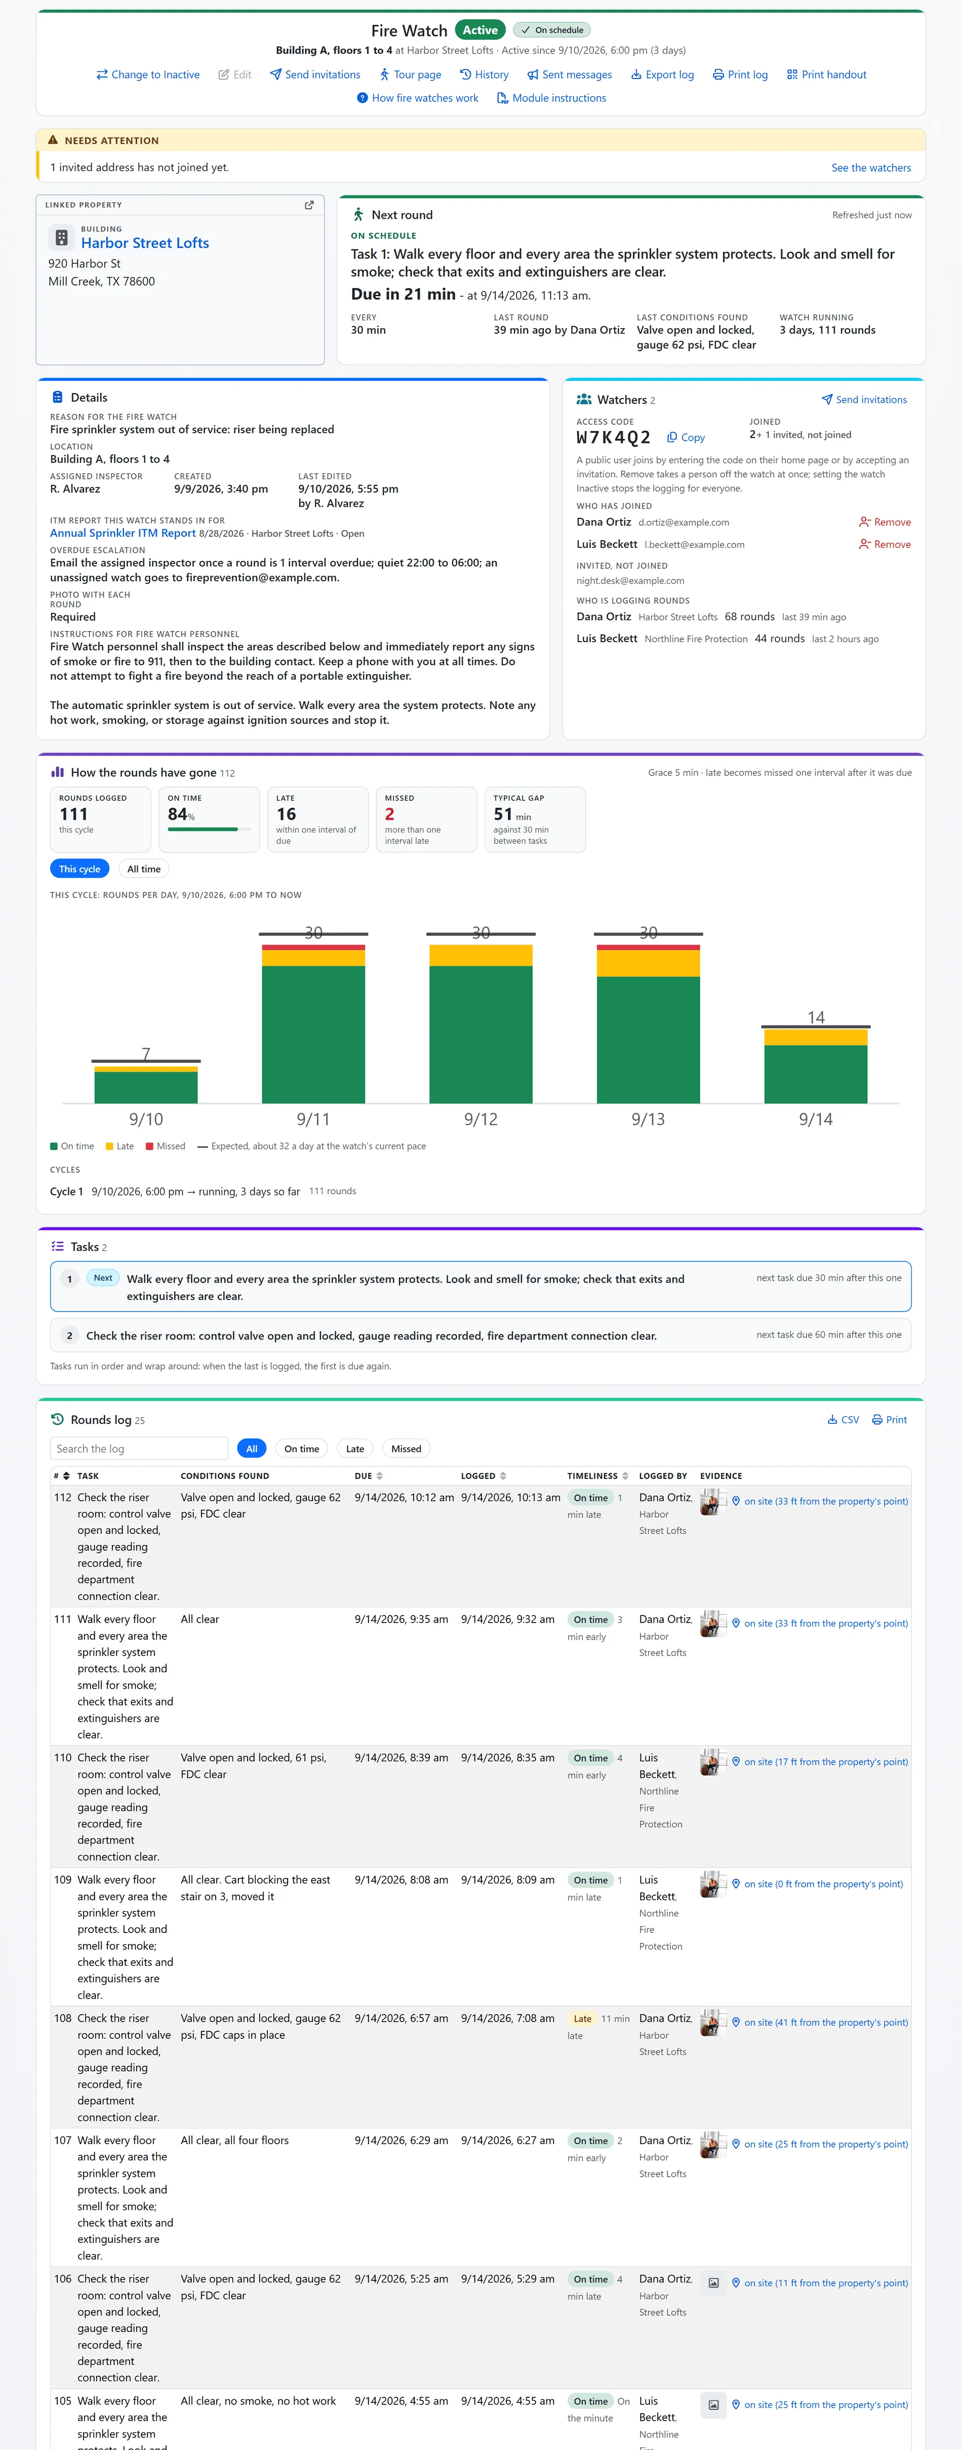Screen dimensions: 962x2450
Task: Copy the access code W7K4Q2
Action: pyautogui.click(x=687, y=438)
